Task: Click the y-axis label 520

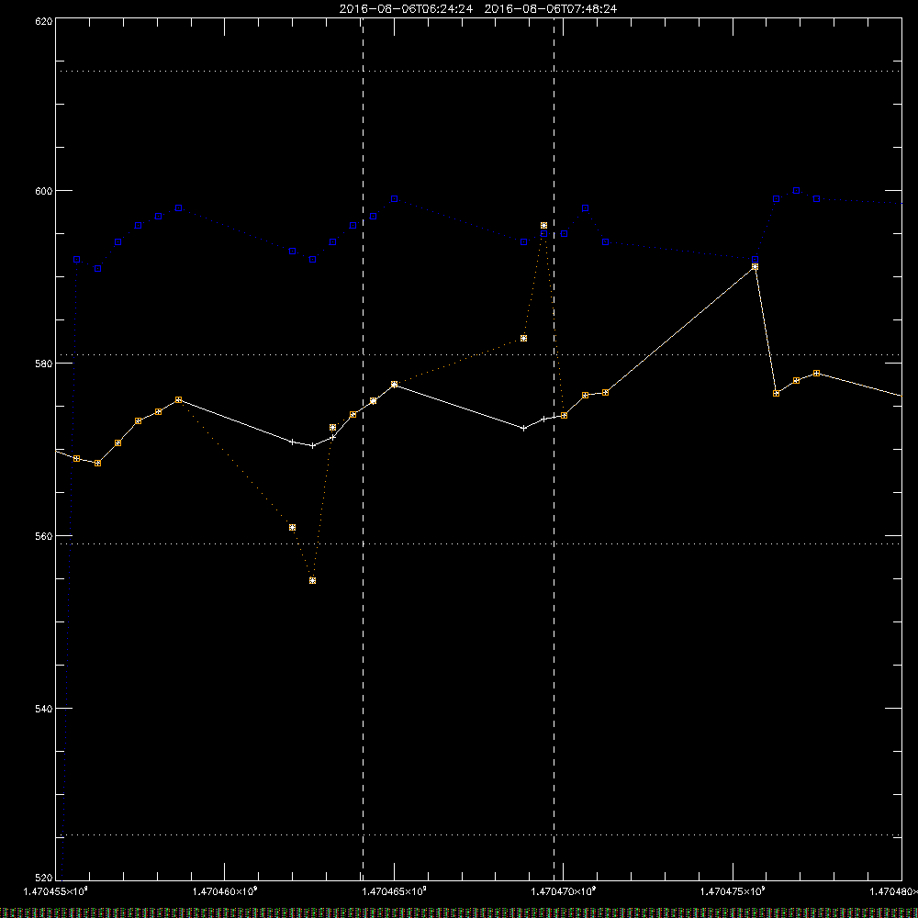Action: (x=44, y=879)
